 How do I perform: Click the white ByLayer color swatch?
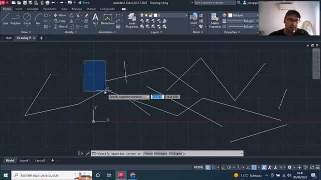pos(230,15)
